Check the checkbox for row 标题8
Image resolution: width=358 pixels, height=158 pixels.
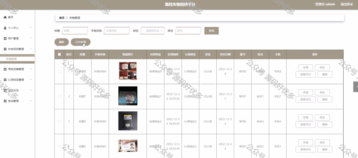(x=59, y=71)
